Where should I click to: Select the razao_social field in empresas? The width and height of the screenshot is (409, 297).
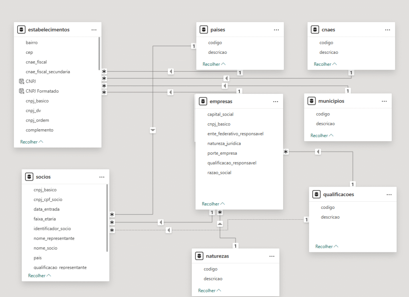pos(219,173)
